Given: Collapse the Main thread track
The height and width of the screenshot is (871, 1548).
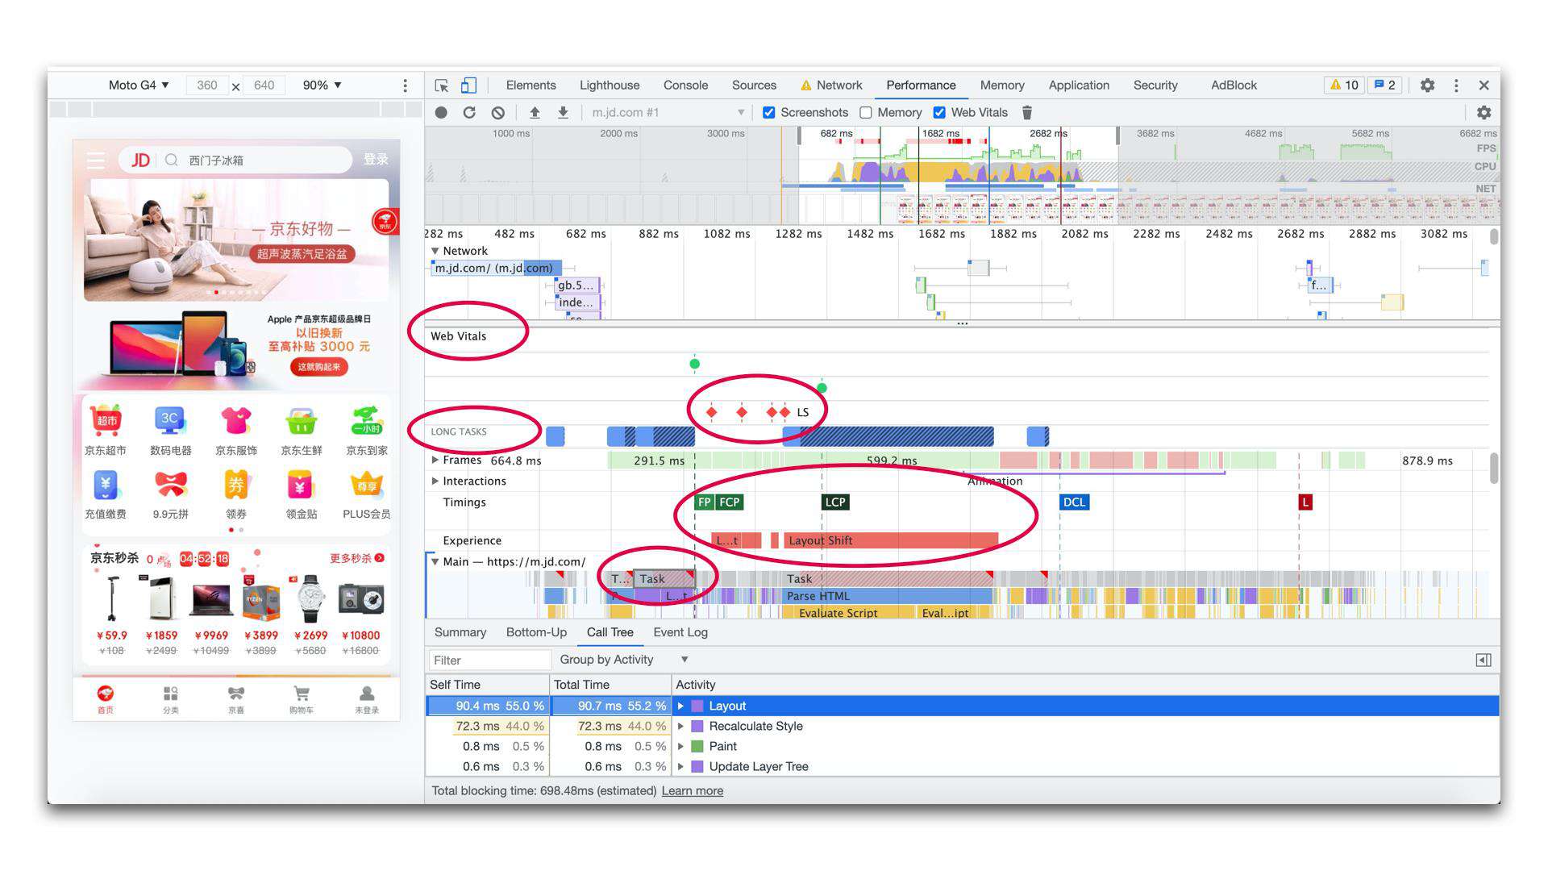Looking at the screenshot, I should point(435,562).
